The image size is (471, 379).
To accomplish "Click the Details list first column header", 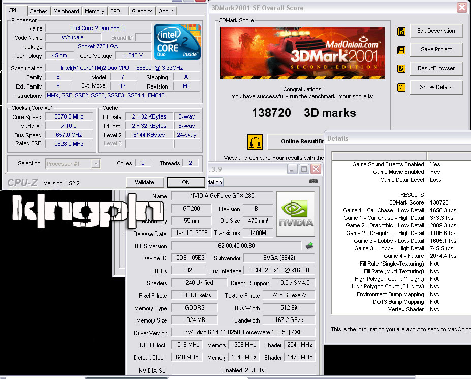I will 380,156.
